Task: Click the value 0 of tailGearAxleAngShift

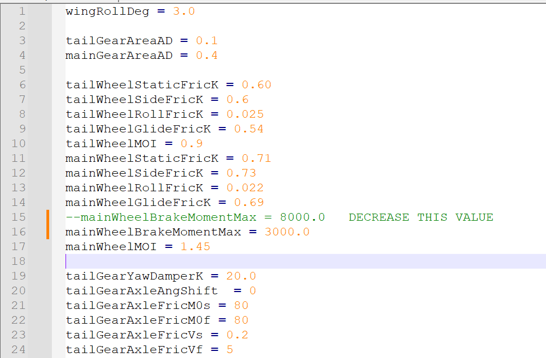Action: click(253, 290)
